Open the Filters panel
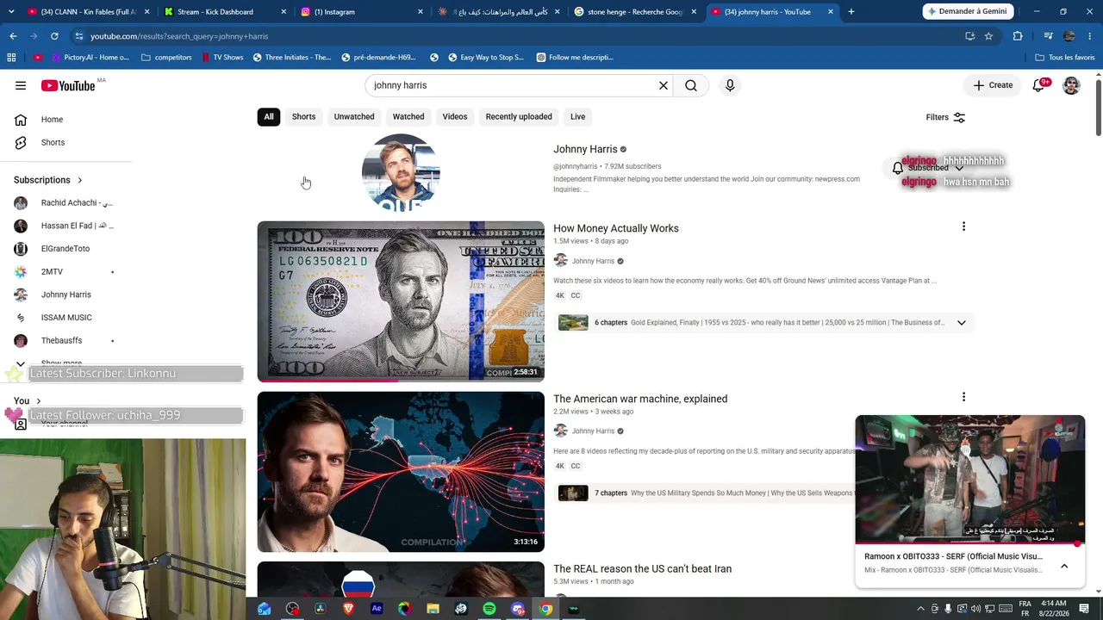This screenshot has height=620, width=1103. (x=945, y=117)
